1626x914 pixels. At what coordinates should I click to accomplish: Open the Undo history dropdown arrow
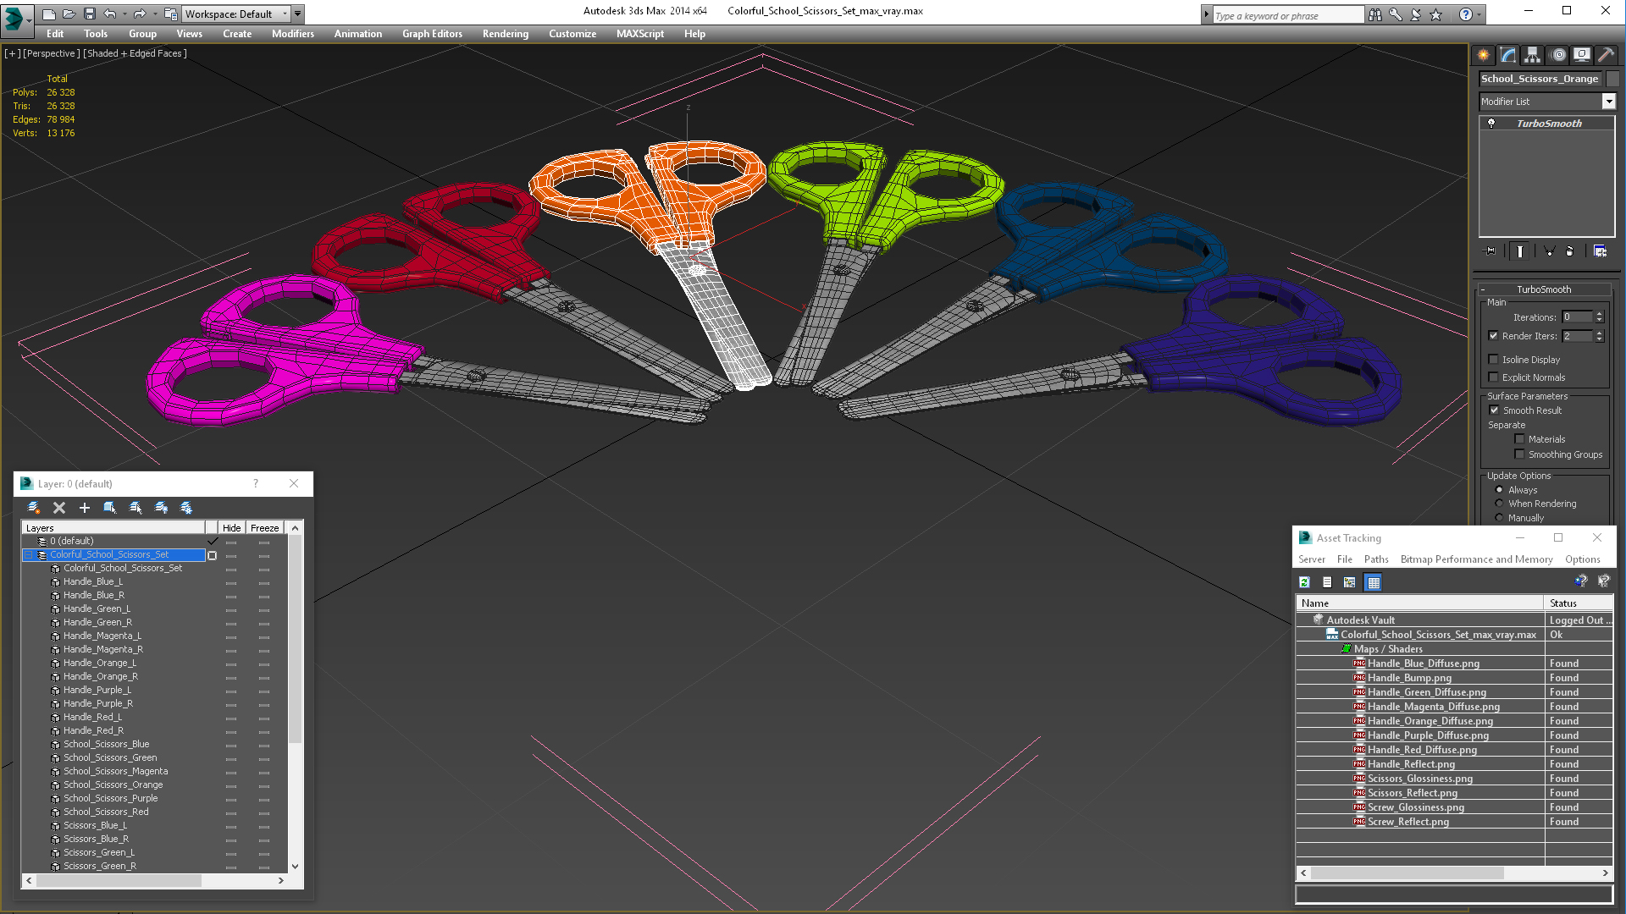tap(125, 14)
